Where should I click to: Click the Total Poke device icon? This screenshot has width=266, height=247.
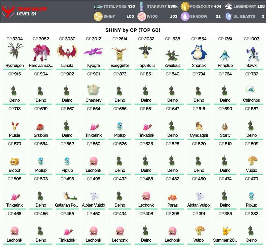98,6
